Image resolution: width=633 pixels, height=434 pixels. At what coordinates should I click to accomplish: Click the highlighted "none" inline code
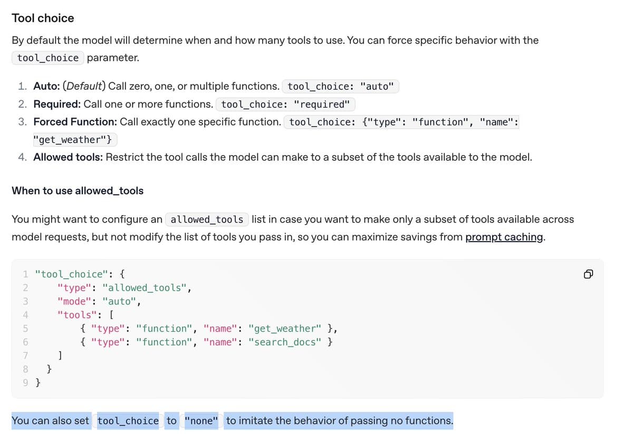pos(201,421)
